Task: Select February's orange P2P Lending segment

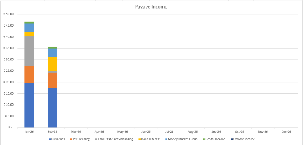Action: click(52, 80)
